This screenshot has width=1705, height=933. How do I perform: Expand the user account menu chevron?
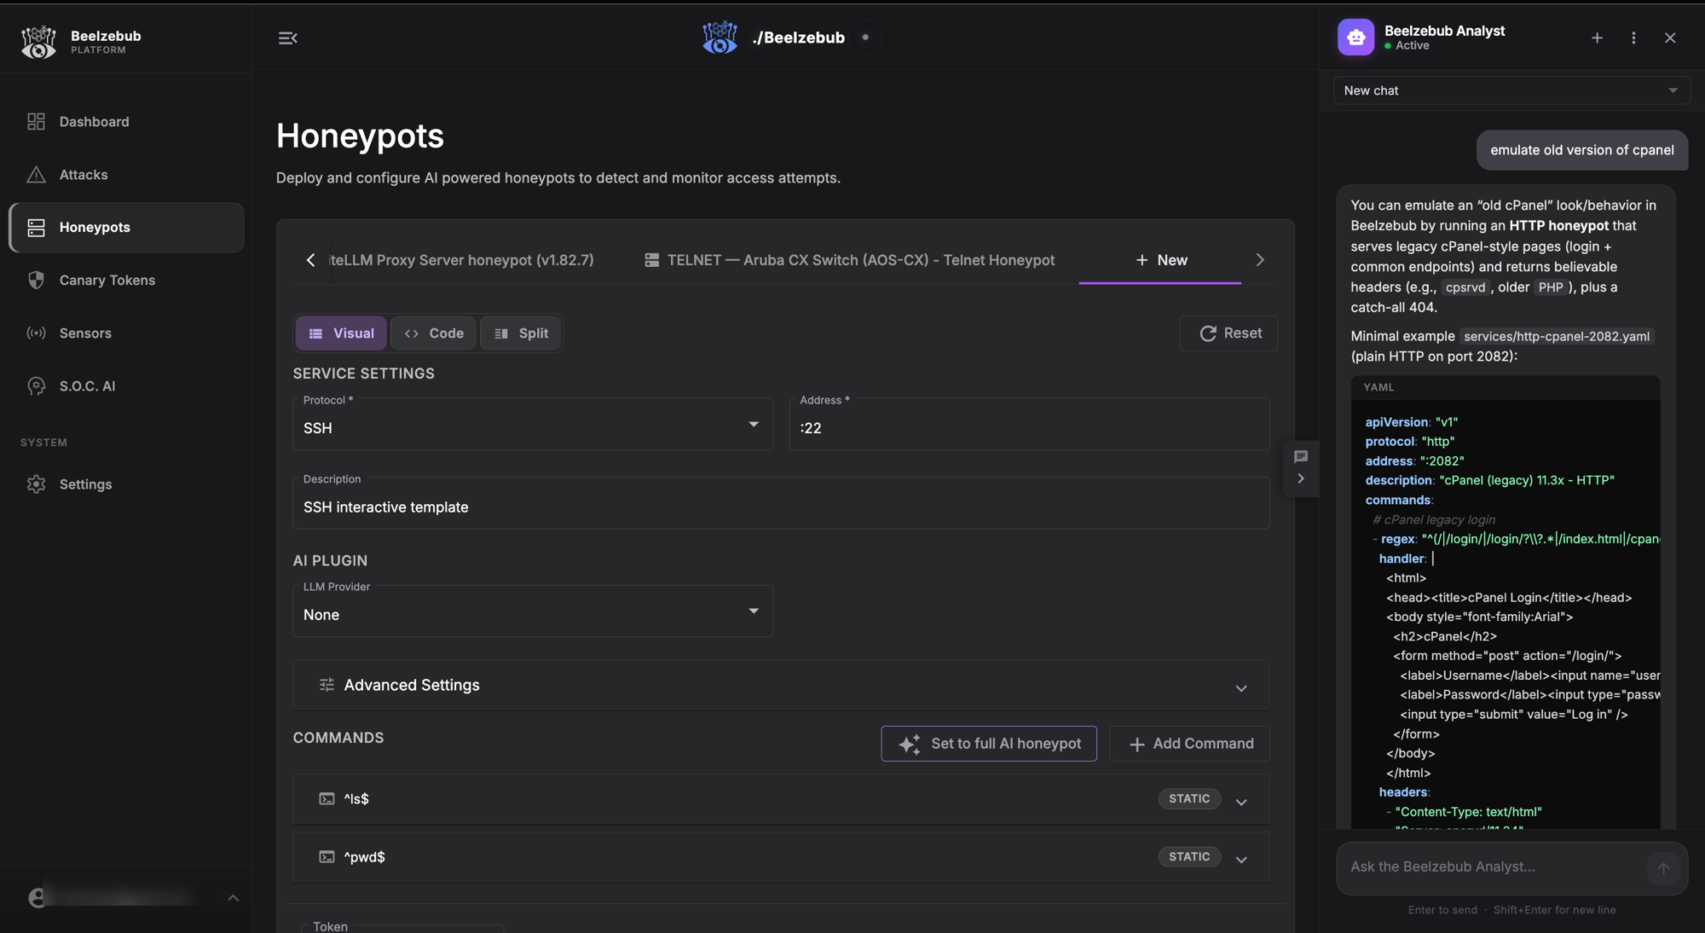[233, 898]
